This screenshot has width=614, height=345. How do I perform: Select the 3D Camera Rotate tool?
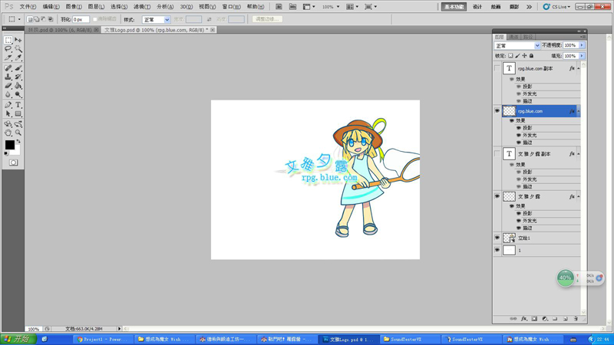click(18, 124)
